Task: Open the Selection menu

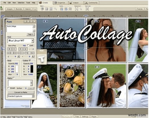Action: click(21, 3)
